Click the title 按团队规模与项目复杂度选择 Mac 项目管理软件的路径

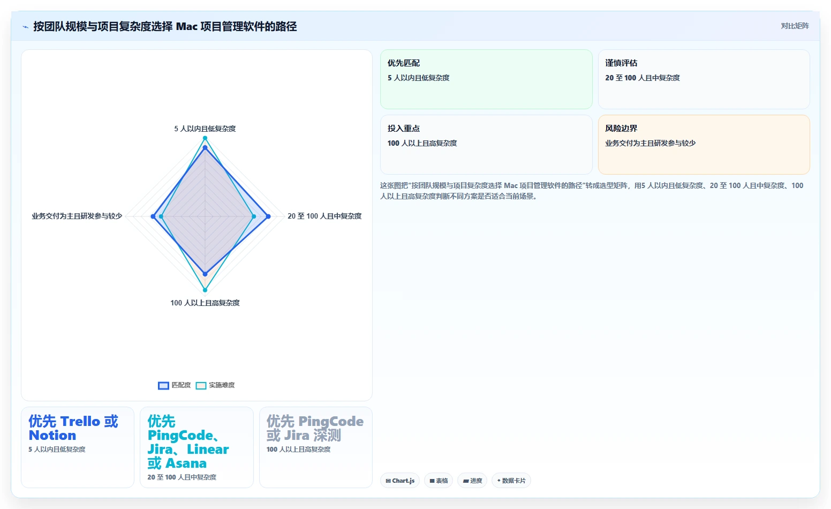pyautogui.click(x=165, y=26)
